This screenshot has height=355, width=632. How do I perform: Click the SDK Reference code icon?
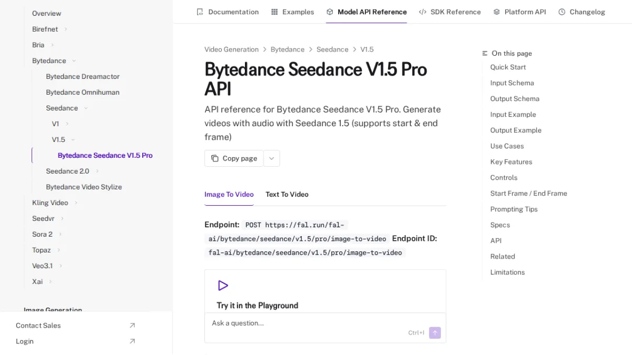[x=422, y=12]
